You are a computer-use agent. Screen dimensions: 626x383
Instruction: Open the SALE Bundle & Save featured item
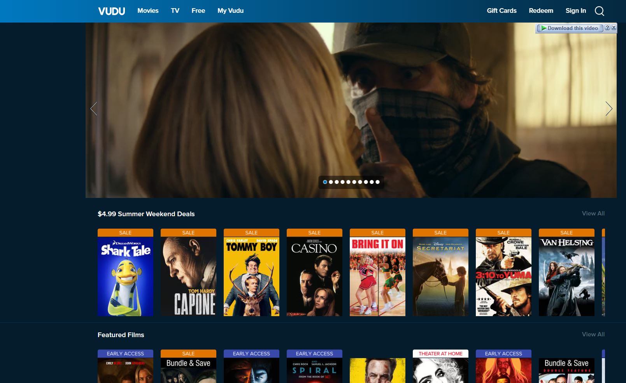coord(188,366)
